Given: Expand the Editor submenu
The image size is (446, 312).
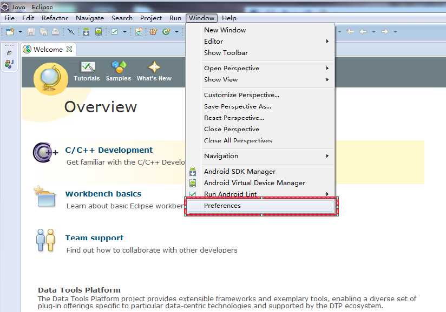Looking at the screenshot, I should 260,42.
